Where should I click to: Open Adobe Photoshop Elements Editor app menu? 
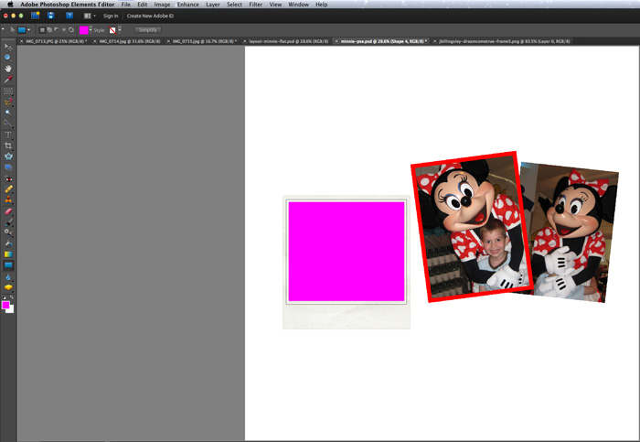click(68, 5)
